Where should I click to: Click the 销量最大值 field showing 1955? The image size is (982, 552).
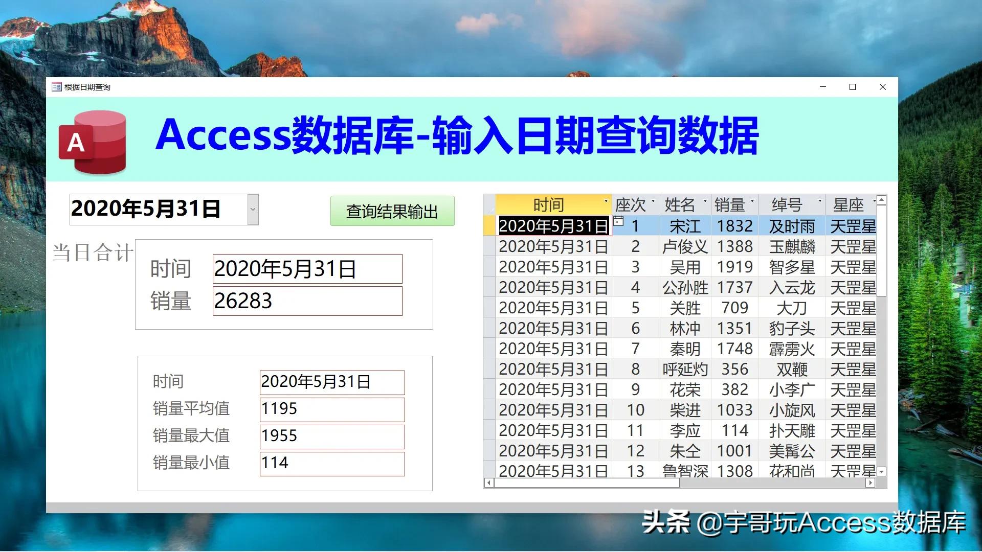pos(331,436)
